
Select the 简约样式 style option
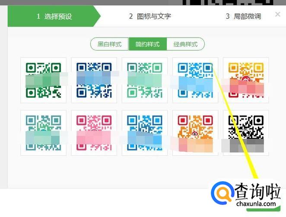[x=148, y=44]
